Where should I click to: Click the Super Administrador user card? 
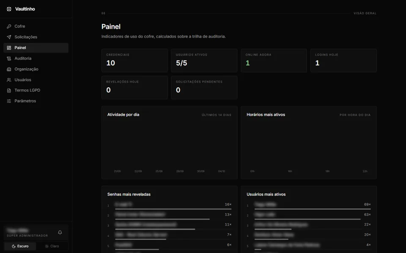36,232
